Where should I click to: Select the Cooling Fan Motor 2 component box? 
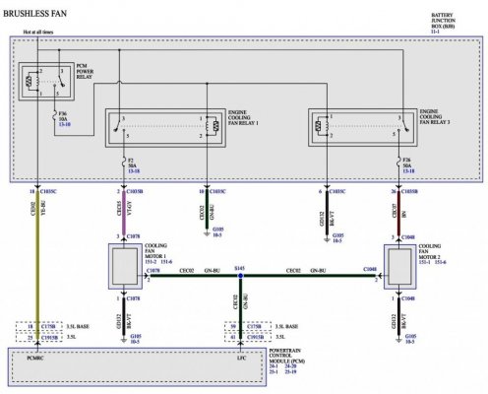[400, 267]
